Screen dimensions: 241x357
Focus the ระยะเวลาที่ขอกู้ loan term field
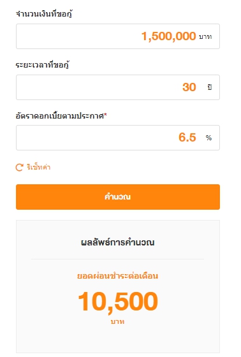pyautogui.click(x=118, y=87)
